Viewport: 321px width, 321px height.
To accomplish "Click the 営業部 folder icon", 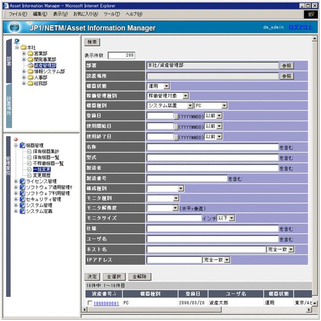I will 30,53.
